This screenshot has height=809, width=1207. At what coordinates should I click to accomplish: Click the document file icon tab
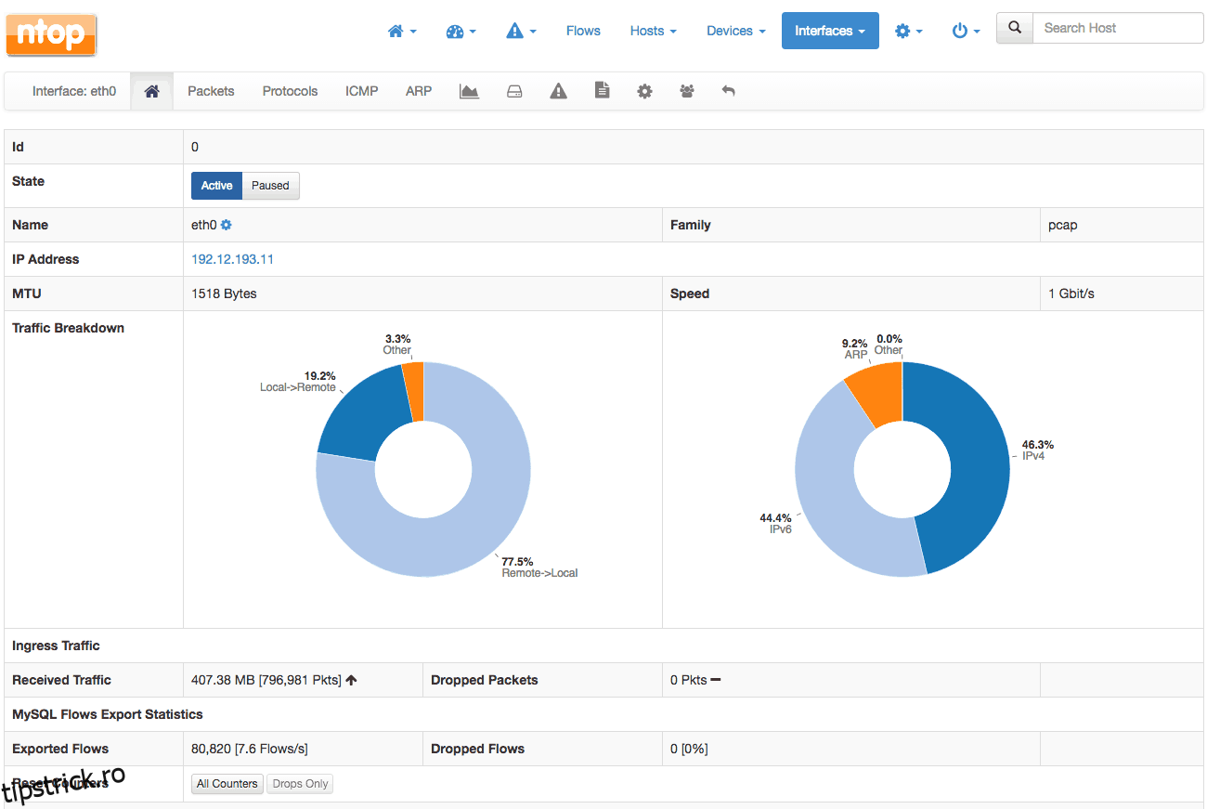pos(602,91)
